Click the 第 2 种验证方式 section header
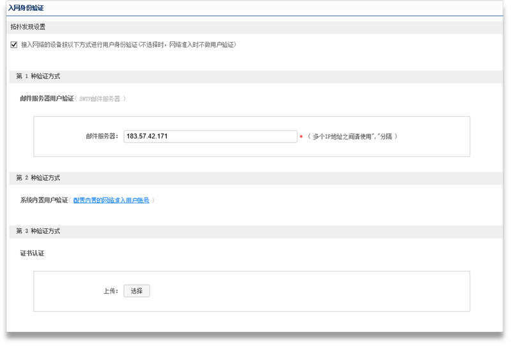This screenshot has height=346, width=511. [38, 178]
